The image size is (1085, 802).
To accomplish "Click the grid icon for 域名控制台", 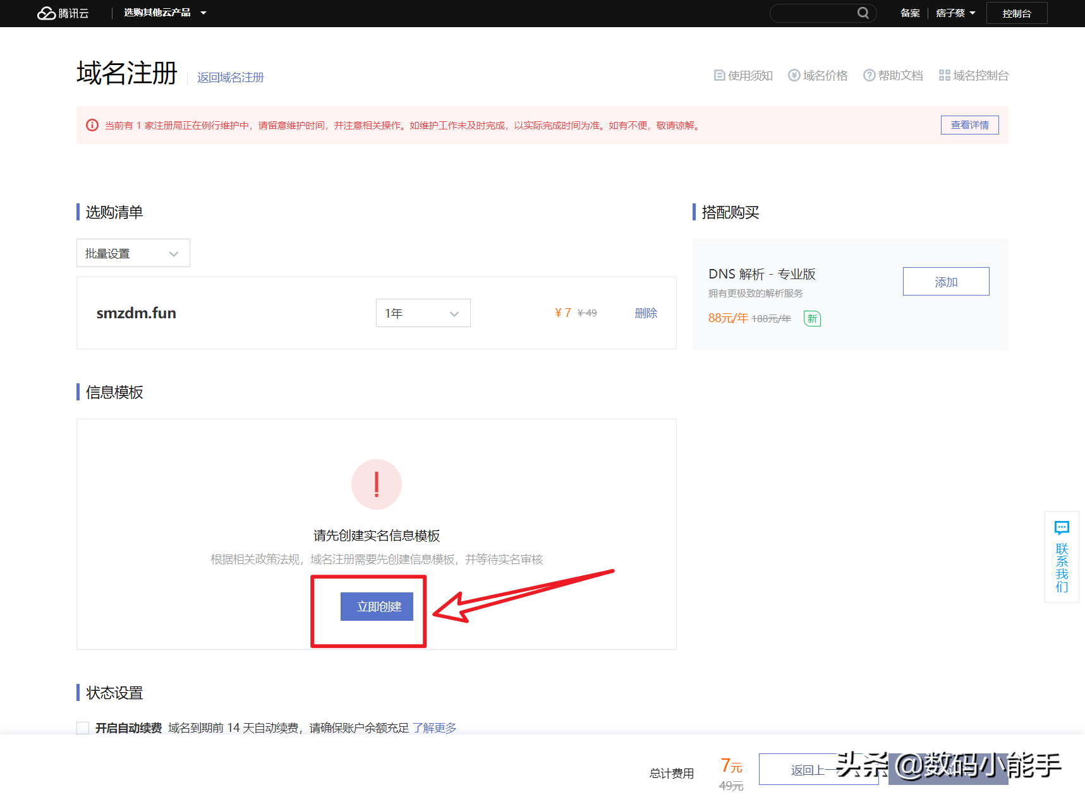I will click(945, 75).
